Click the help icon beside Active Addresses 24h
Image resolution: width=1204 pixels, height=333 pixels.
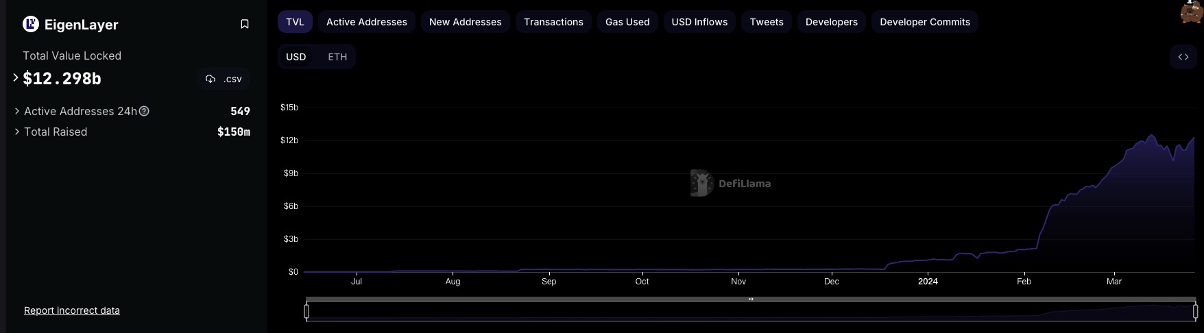[144, 111]
